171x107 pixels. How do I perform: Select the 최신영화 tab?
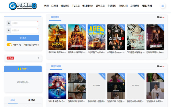55,17
